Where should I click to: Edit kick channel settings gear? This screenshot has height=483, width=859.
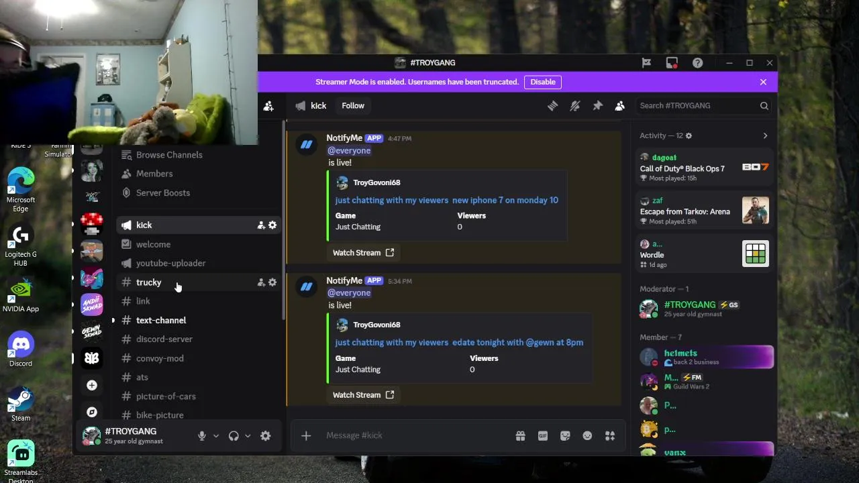point(272,225)
